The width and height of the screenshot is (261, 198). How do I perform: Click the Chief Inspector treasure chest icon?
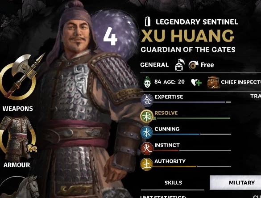213,82
